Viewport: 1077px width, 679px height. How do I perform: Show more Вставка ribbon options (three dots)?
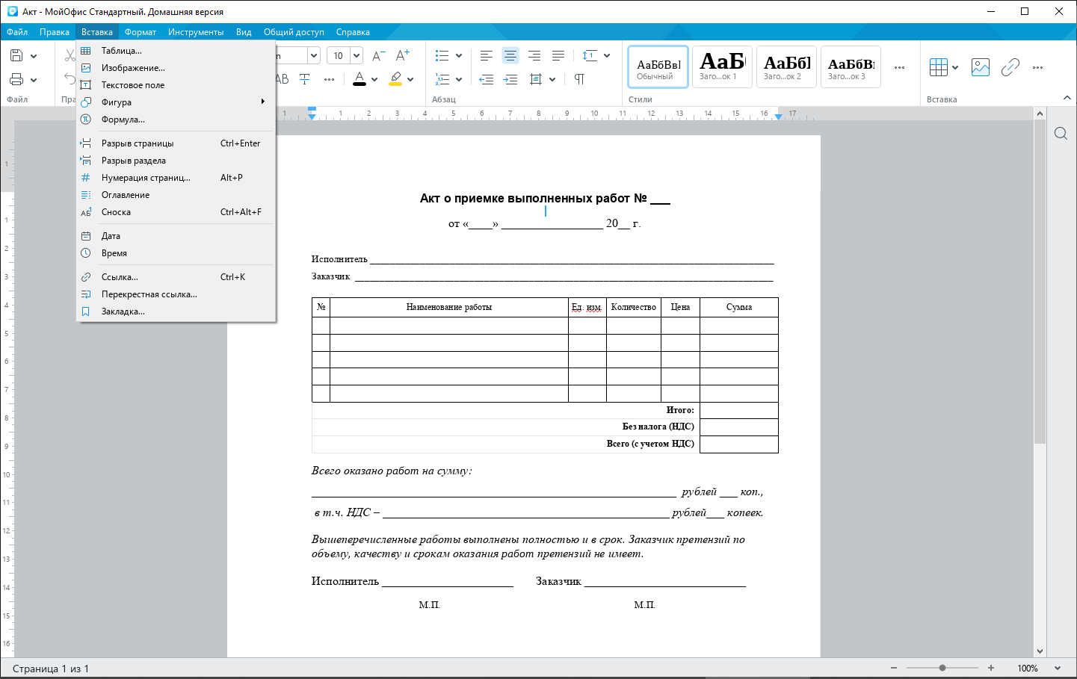[x=1037, y=67]
